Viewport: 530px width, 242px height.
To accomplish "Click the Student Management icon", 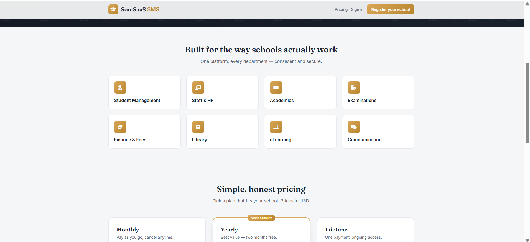I will coord(120,87).
